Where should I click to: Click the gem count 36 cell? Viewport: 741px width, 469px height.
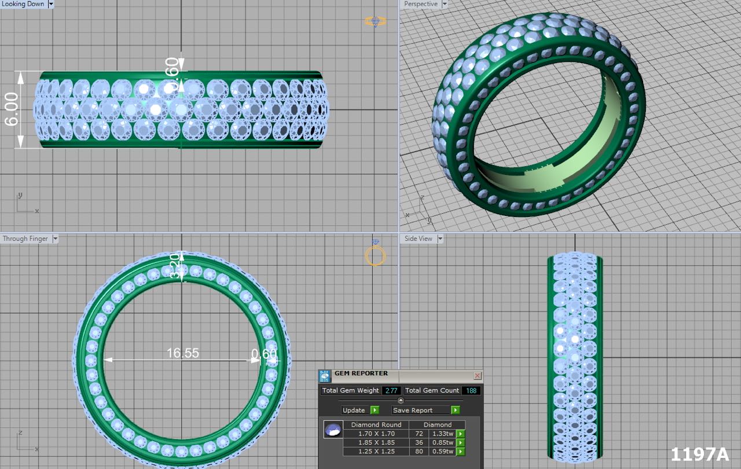point(419,442)
